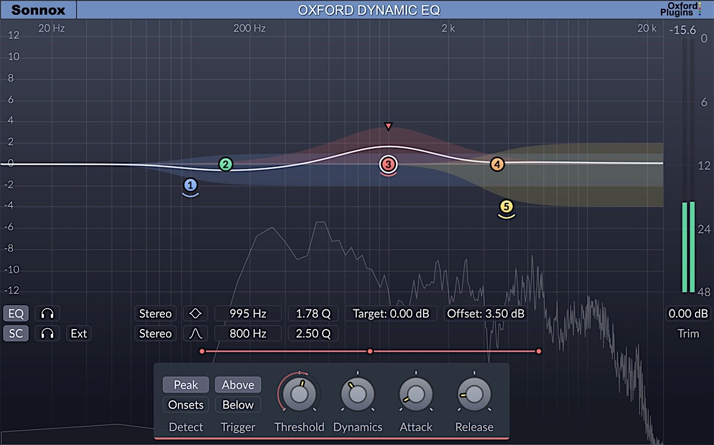Click the 2.50 Q sidechain field
The image size is (714, 445).
click(313, 334)
